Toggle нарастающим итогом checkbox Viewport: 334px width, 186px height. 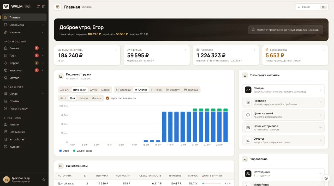point(107,98)
